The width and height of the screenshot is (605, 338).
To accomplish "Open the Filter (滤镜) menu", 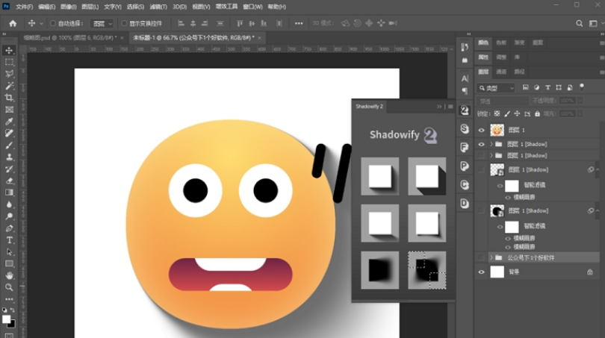I will 158,7.
